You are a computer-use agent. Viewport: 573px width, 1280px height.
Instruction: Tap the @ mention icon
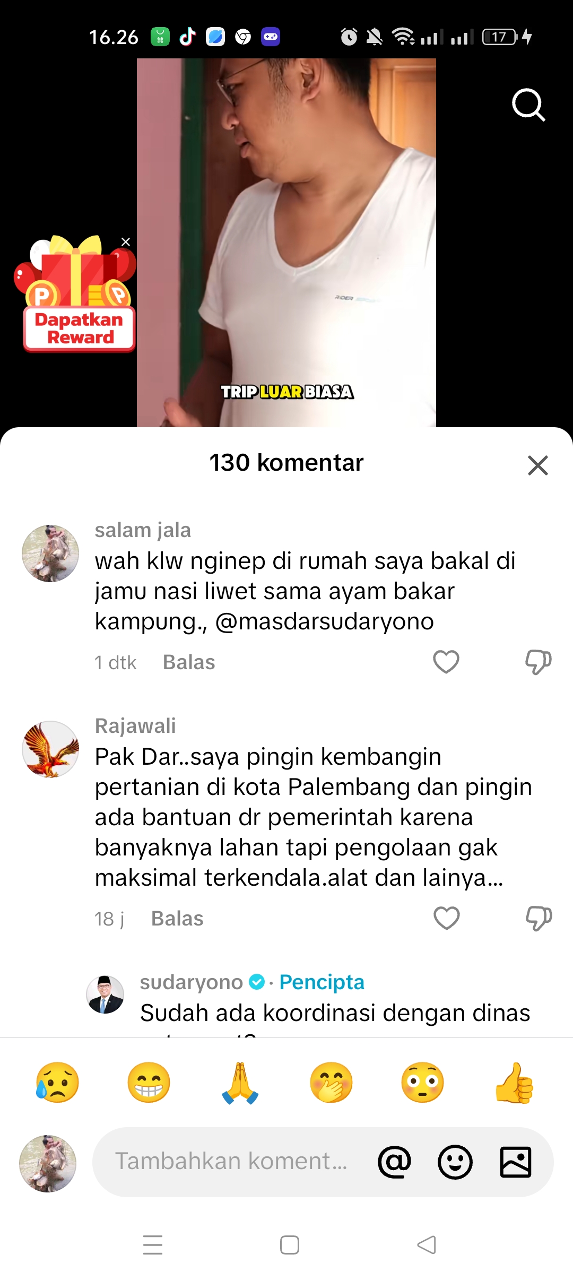tap(394, 1162)
